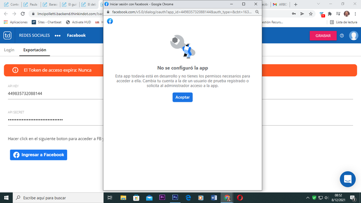Bookmark page with star icon
The height and width of the screenshot is (203, 361).
pos(310,14)
